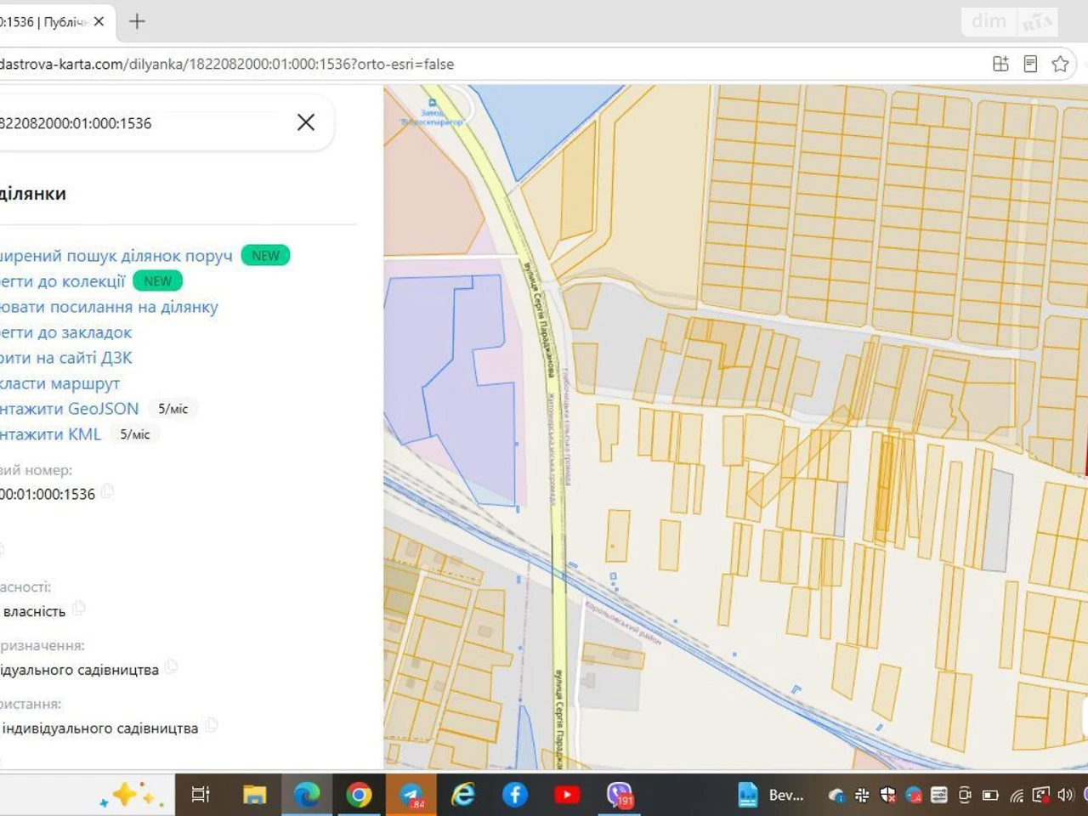
Task: Download the parcel as GeoJSON
Action: pyautogui.click(x=69, y=409)
